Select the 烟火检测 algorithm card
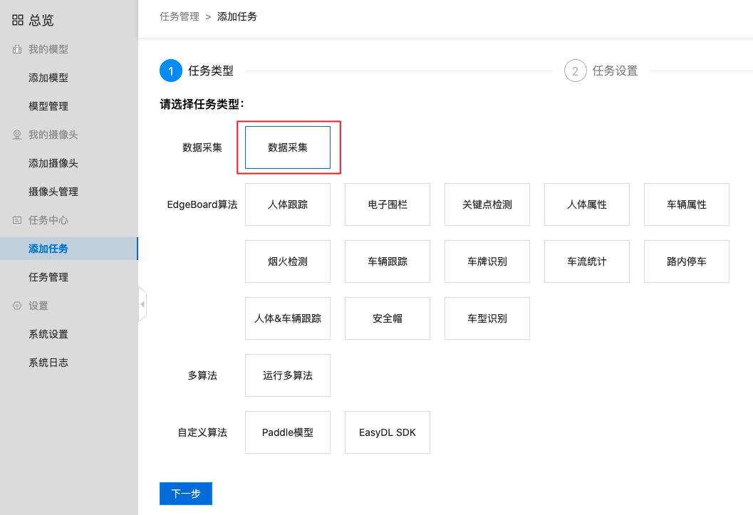The height and width of the screenshot is (515, 753). (x=288, y=261)
